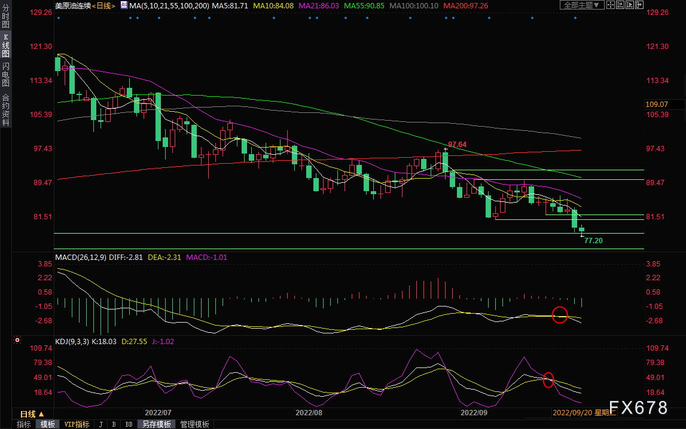This screenshot has width=686, height=429.
Task: Select the 指标 bottom tab
Action: tap(24, 424)
